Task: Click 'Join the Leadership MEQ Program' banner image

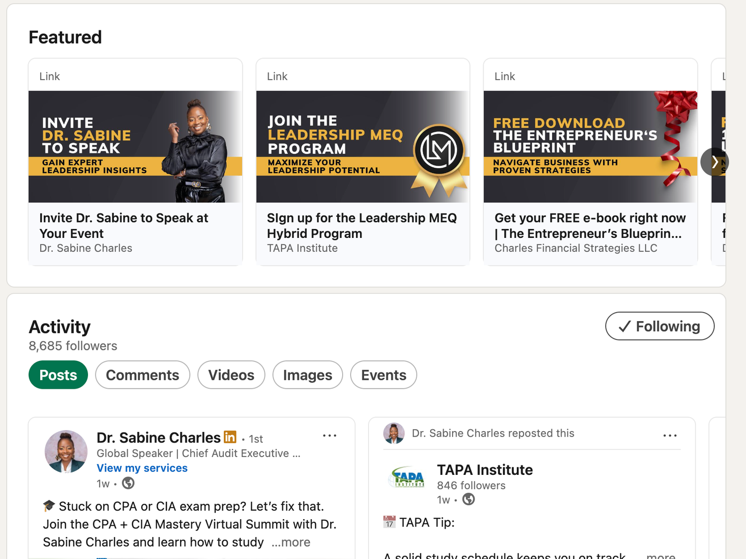Action: tap(363, 146)
